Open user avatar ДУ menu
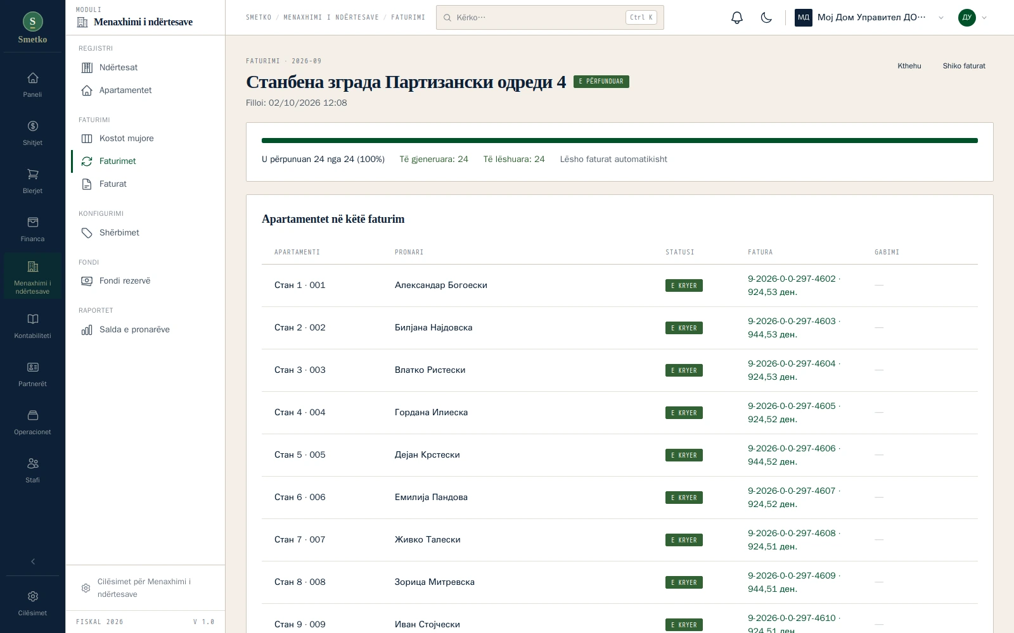The height and width of the screenshot is (633, 1014). [x=973, y=18]
